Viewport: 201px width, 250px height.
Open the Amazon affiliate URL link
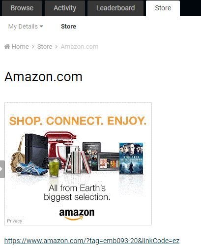point(92,241)
